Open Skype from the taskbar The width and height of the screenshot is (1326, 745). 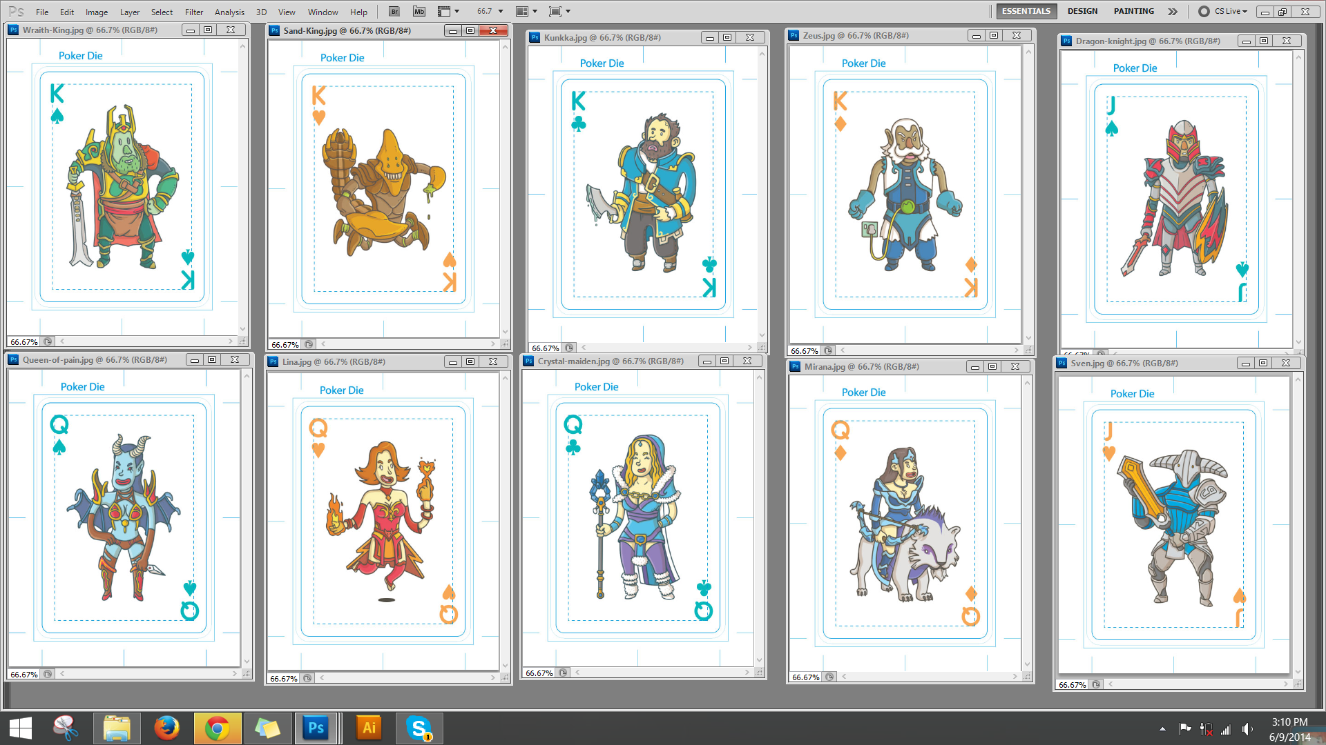click(x=419, y=728)
